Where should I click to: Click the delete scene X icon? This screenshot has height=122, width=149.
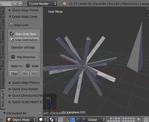pyautogui.click(x=20, y=3)
